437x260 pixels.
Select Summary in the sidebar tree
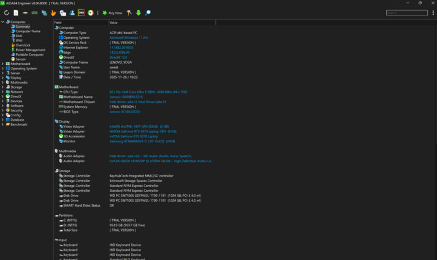(x=22, y=27)
